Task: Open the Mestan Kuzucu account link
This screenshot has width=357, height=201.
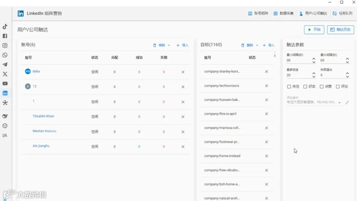Action: coord(44,131)
